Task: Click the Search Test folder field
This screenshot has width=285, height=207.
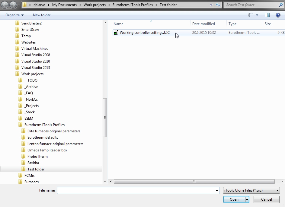Action: [x=252, y=5]
